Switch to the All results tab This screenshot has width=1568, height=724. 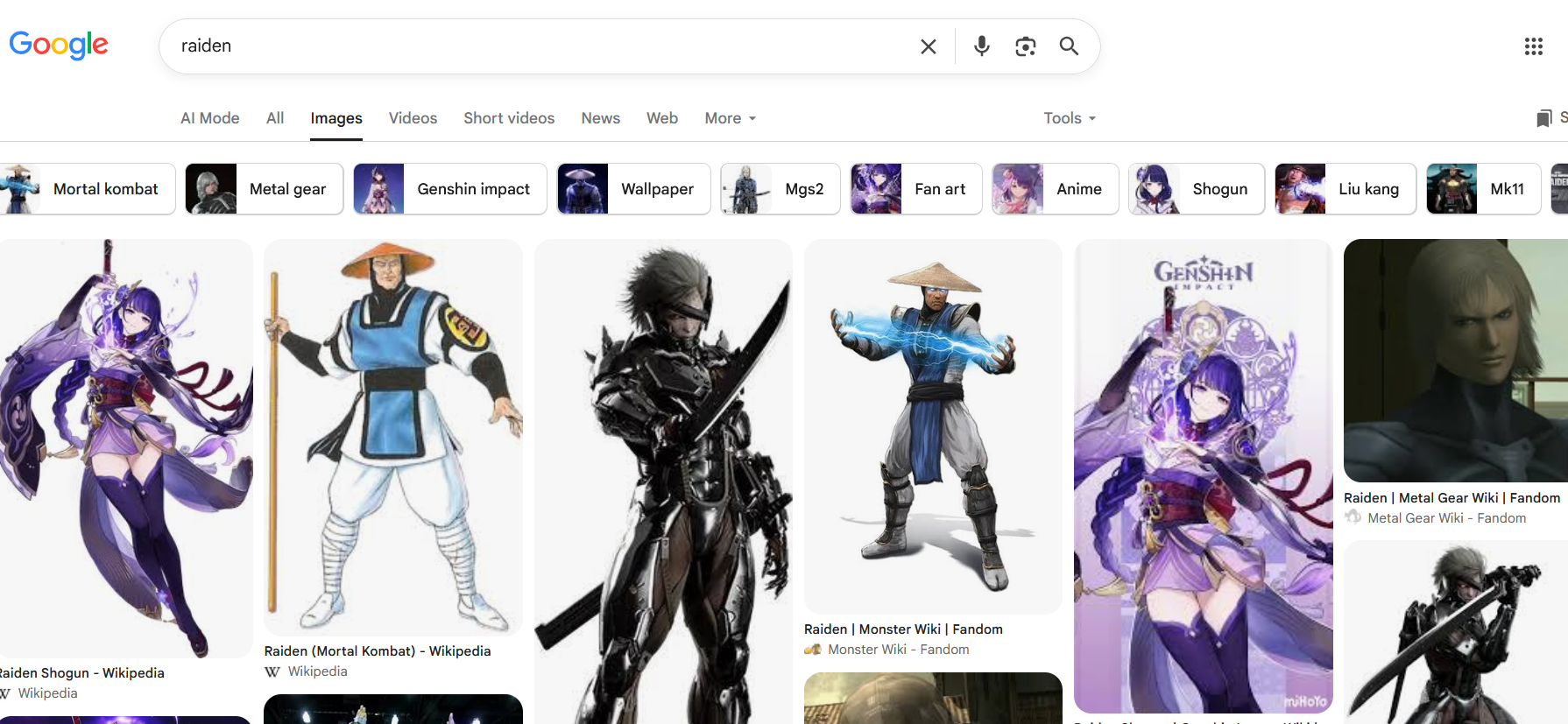click(x=275, y=118)
